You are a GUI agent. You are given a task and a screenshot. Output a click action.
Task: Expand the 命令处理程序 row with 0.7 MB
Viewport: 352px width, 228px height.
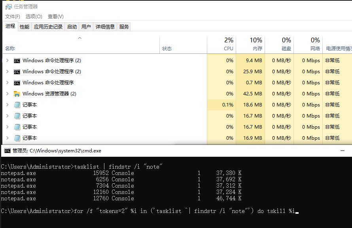[x=8, y=83]
